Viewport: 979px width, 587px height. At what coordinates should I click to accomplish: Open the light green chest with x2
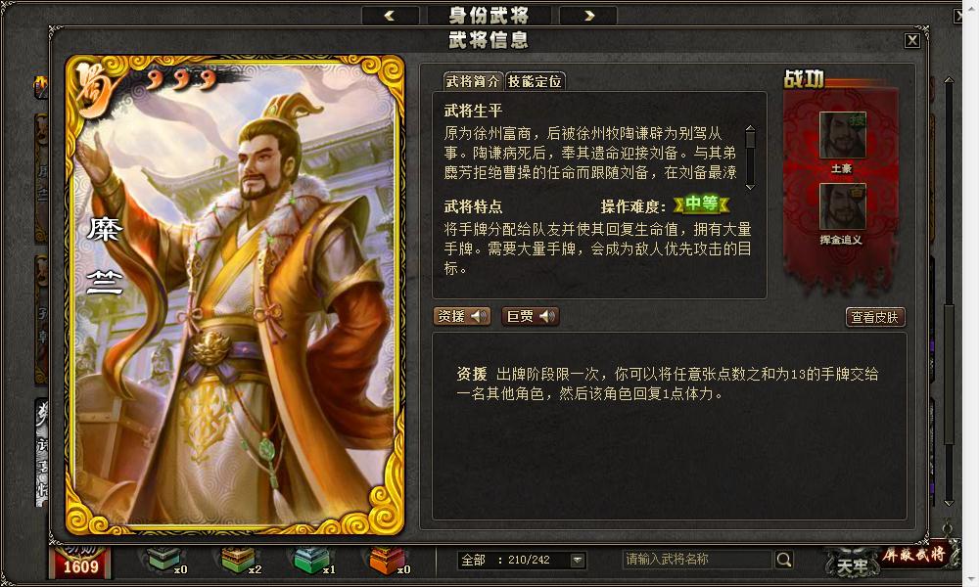point(237,559)
